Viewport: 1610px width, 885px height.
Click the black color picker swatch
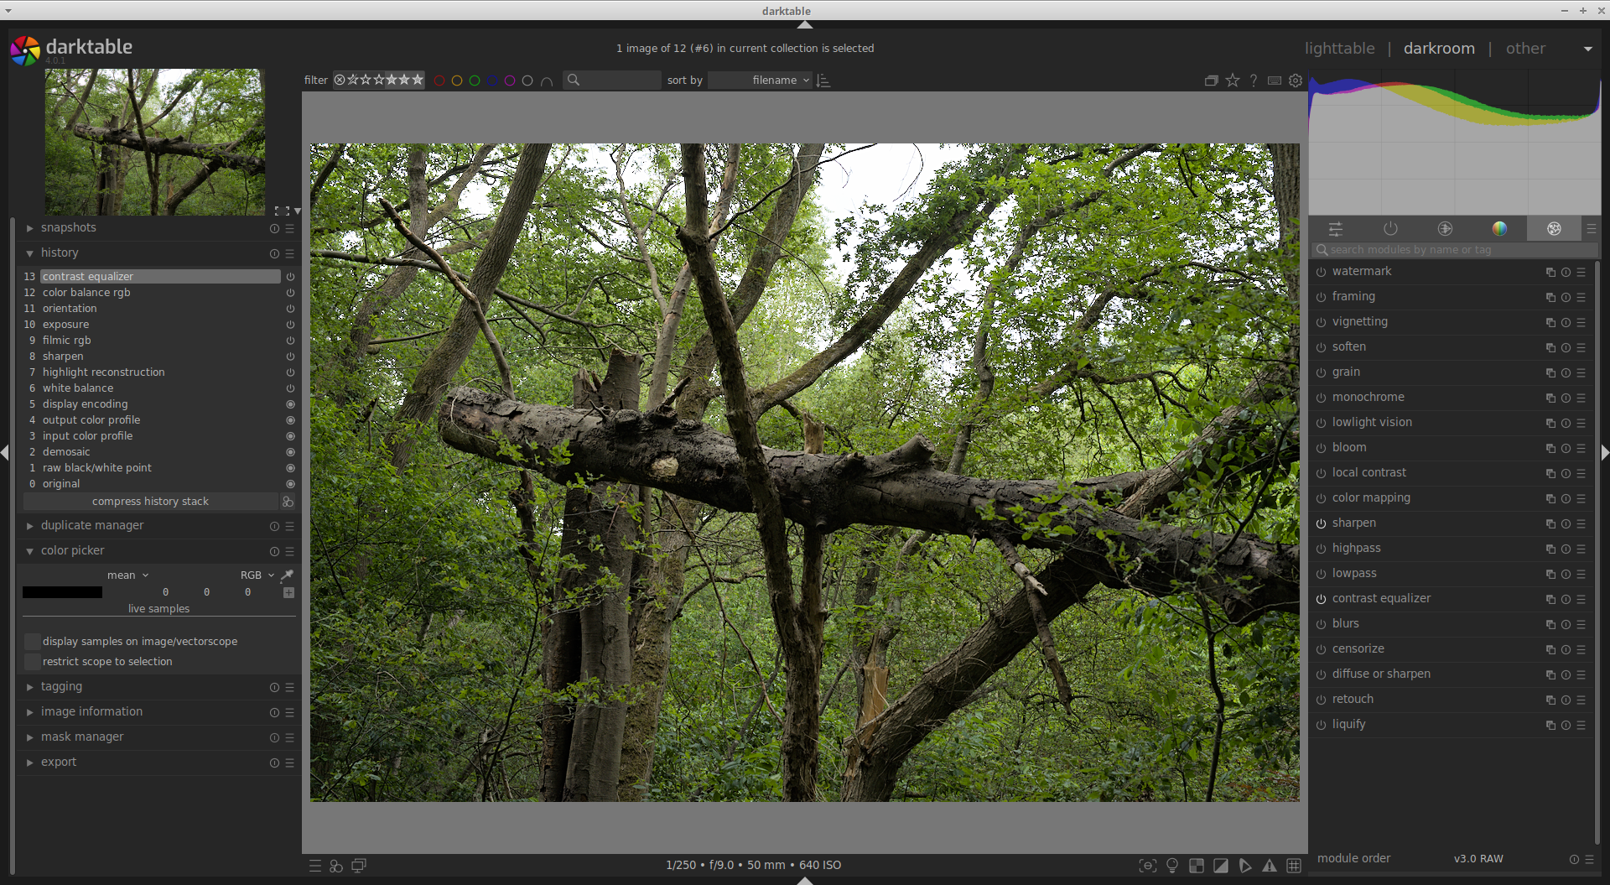point(62,592)
